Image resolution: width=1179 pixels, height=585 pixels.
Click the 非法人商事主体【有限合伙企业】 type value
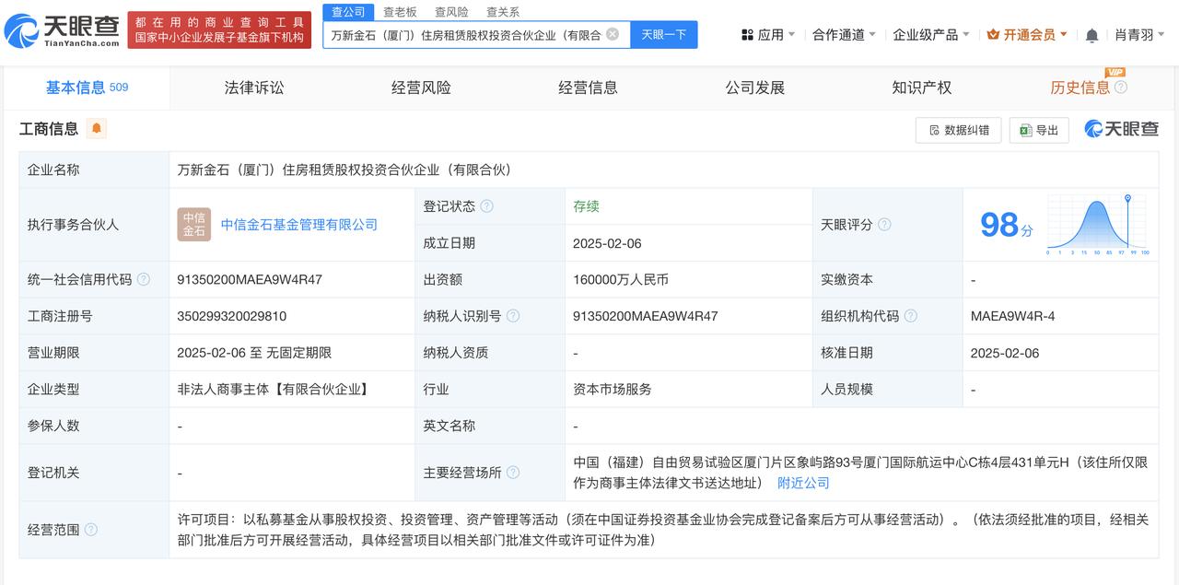[274, 390]
